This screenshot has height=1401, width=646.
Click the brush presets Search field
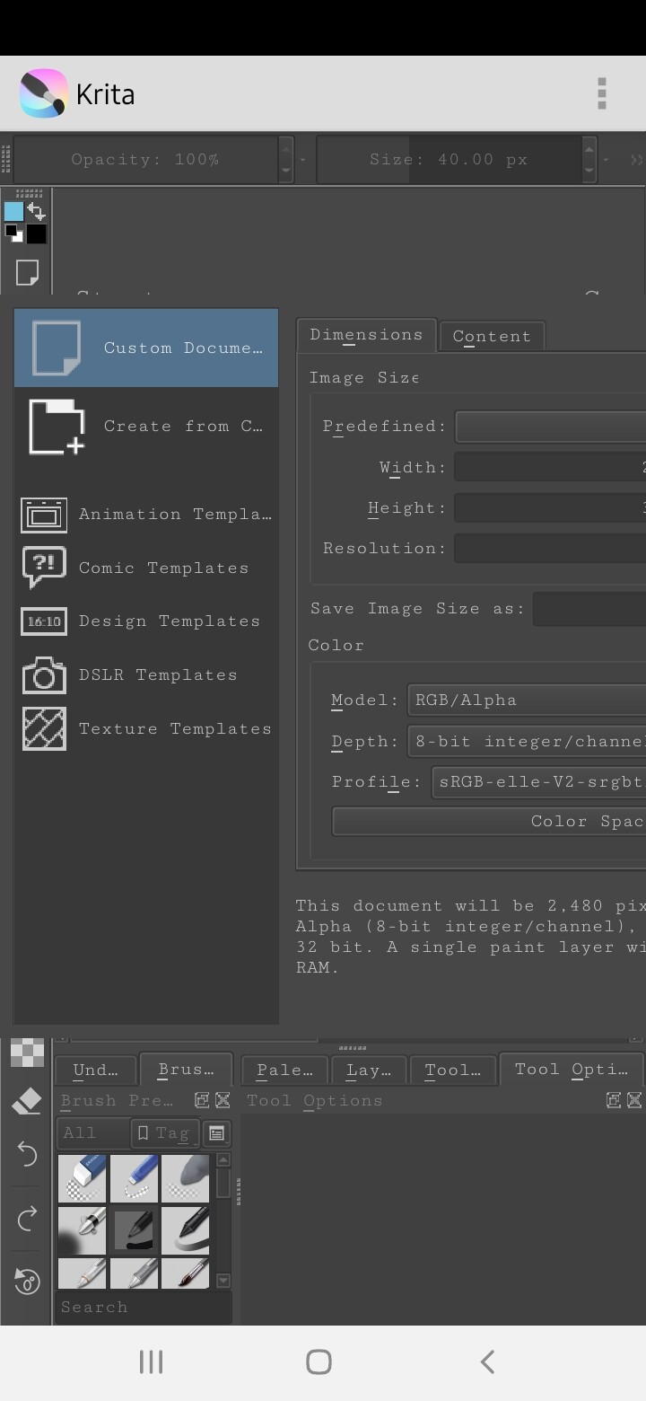point(144,1307)
